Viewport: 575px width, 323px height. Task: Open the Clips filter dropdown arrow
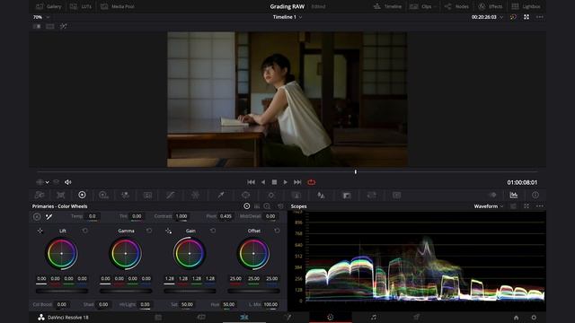point(435,6)
